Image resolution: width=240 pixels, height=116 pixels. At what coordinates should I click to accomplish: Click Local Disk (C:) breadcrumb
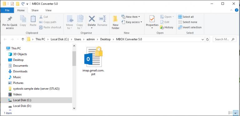click(60, 39)
